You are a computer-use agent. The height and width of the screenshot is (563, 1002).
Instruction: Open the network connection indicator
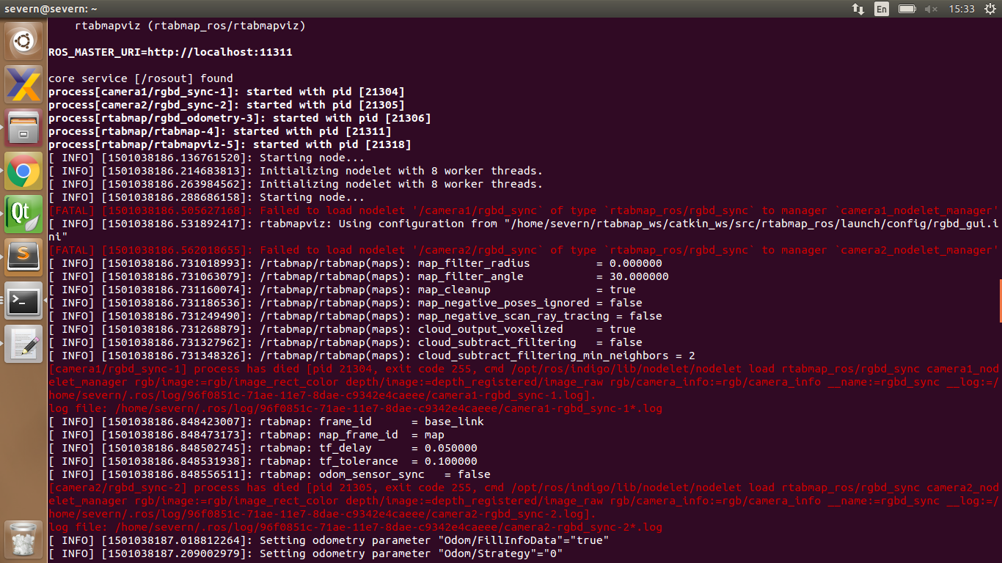click(x=857, y=9)
